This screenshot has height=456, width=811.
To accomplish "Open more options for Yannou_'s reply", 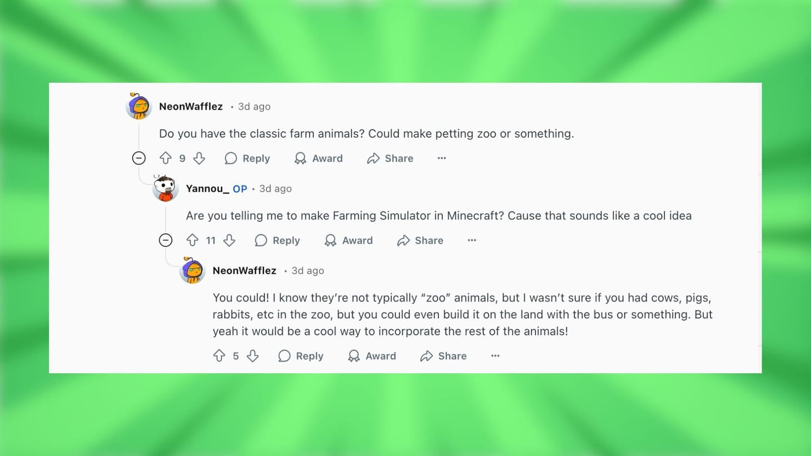I will pos(471,239).
